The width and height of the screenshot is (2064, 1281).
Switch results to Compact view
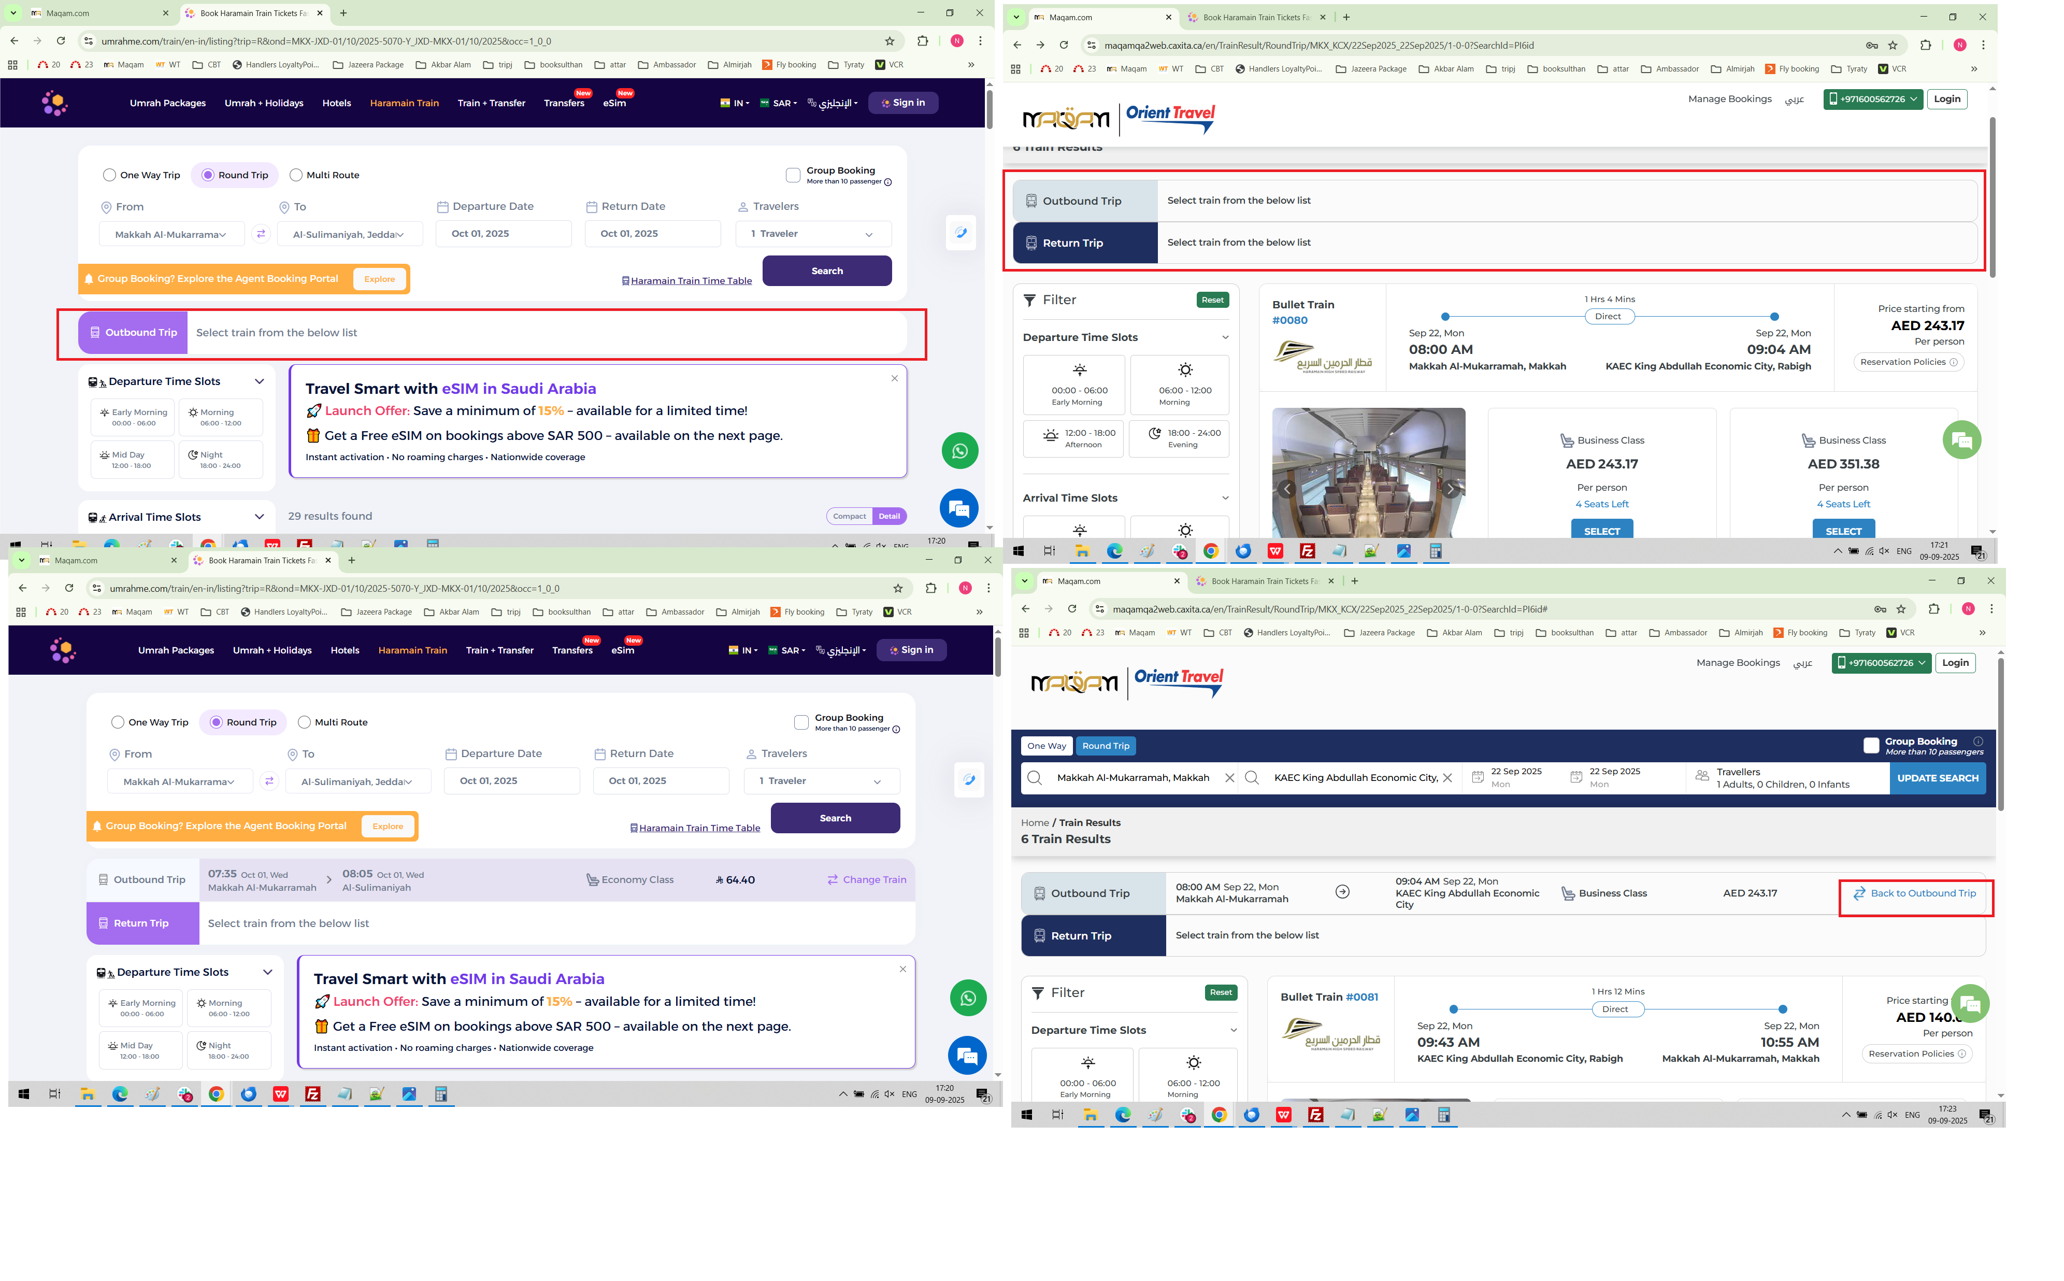point(849,516)
